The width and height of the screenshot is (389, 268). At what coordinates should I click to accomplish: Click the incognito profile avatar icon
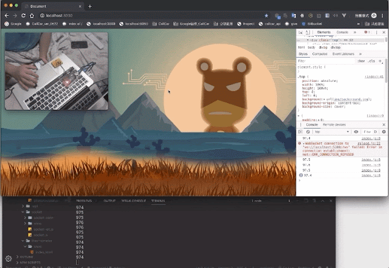point(374,16)
